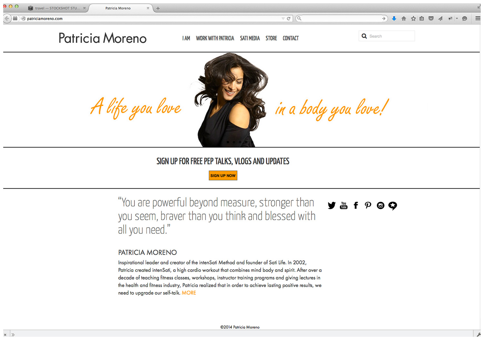The image size is (484, 340).
Task: Open the CONTACT page
Action: [x=291, y=38]
